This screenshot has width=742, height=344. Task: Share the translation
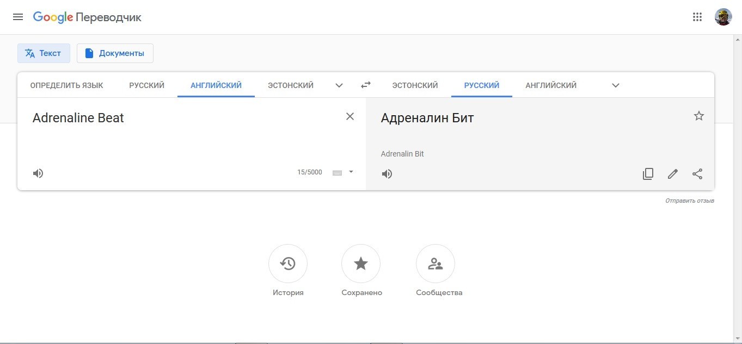click(x=697, y=174)
